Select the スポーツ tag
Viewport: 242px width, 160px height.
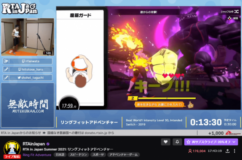(98, 155)
